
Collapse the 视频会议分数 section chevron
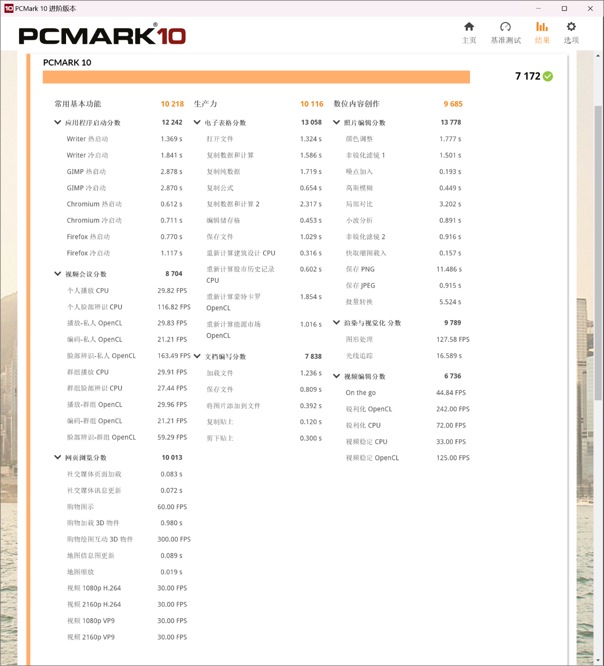[58, 274]
